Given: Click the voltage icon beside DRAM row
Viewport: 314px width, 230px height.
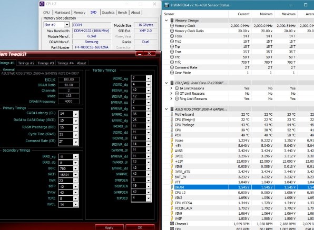Looking at the screenshot, I should 172,187.
